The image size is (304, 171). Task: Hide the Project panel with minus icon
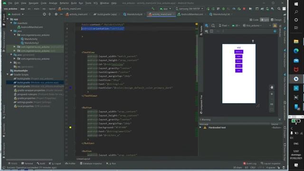point(61,14)
